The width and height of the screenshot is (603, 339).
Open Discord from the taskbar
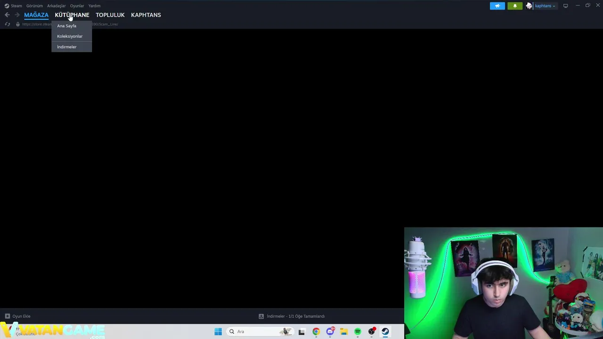330,331
